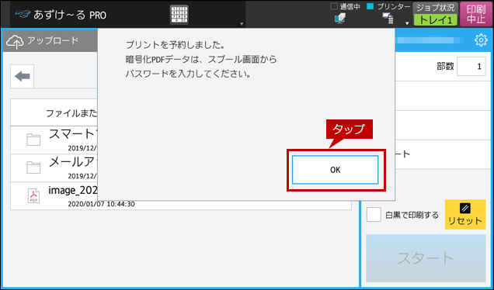The height and width of the screenshot is (290, 494).
Task: Click the スタート button
Action: point(426,258)
